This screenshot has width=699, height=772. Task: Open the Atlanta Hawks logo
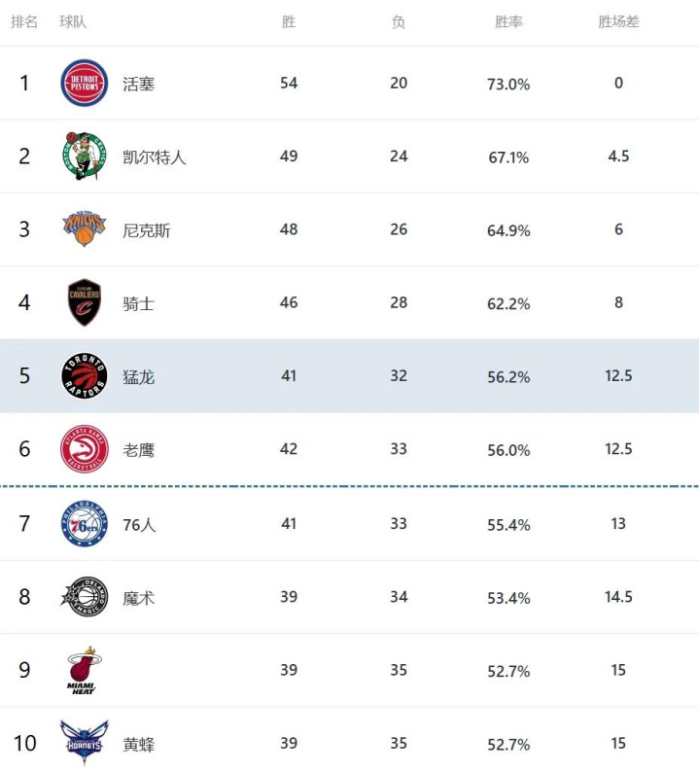tap(85, 449)
